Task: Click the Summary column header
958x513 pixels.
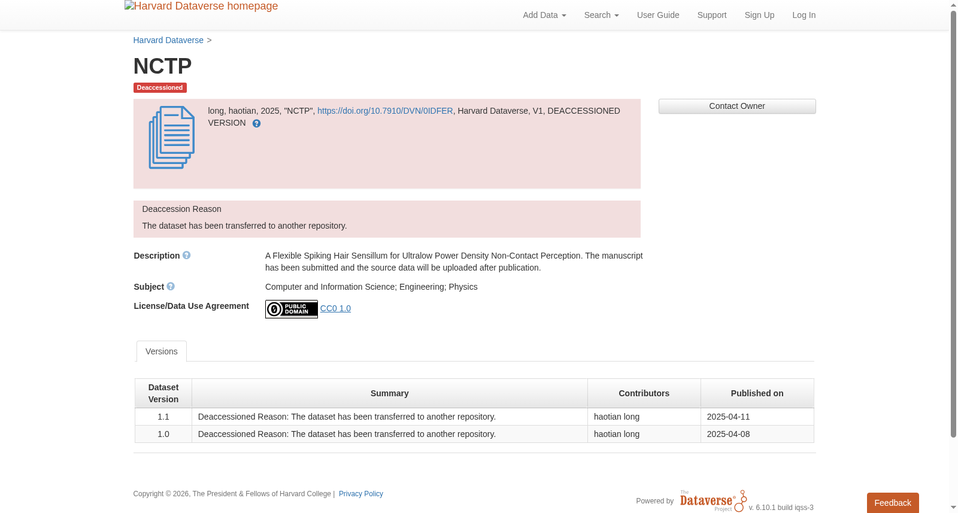Action: [390, 393]
